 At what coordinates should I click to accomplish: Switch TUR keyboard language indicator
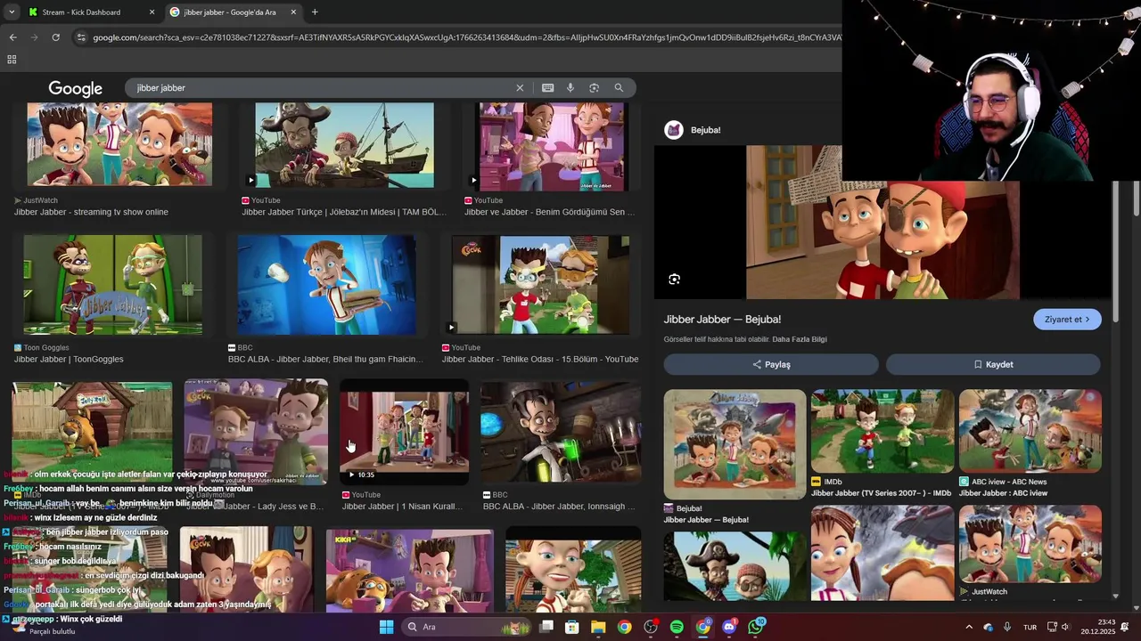[x=1030, y=627]
